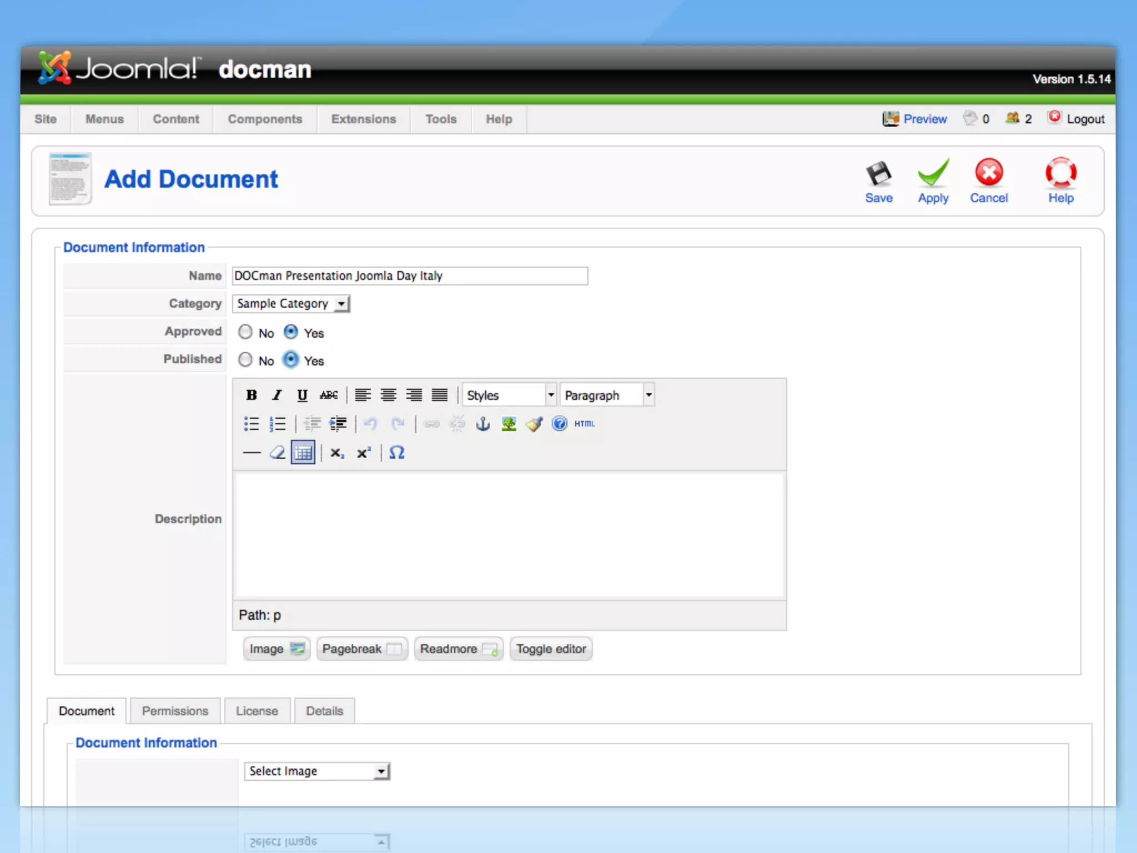Toggle bold formatting in editor
The height and width of the screenshot is (853, 1137).
[x=251, y=395]
